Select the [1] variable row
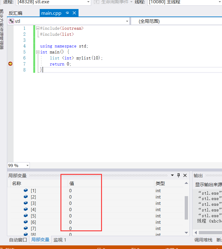The image size is (222, 249). (x=97, y=190)
